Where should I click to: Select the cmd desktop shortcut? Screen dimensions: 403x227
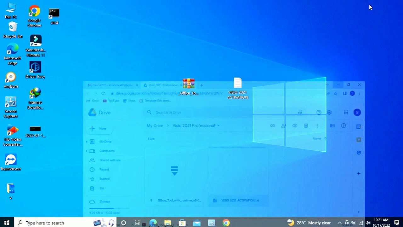point(54,17)
